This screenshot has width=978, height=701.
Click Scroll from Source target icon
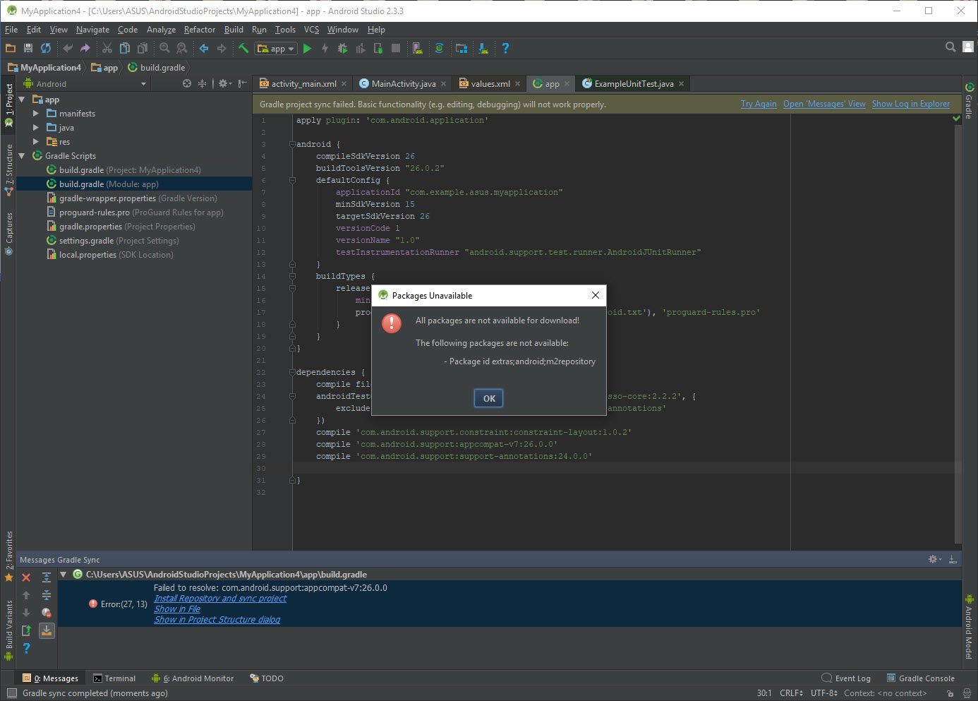tap(187, 83)
